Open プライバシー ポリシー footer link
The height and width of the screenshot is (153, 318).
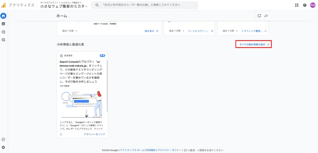[169, 150]
